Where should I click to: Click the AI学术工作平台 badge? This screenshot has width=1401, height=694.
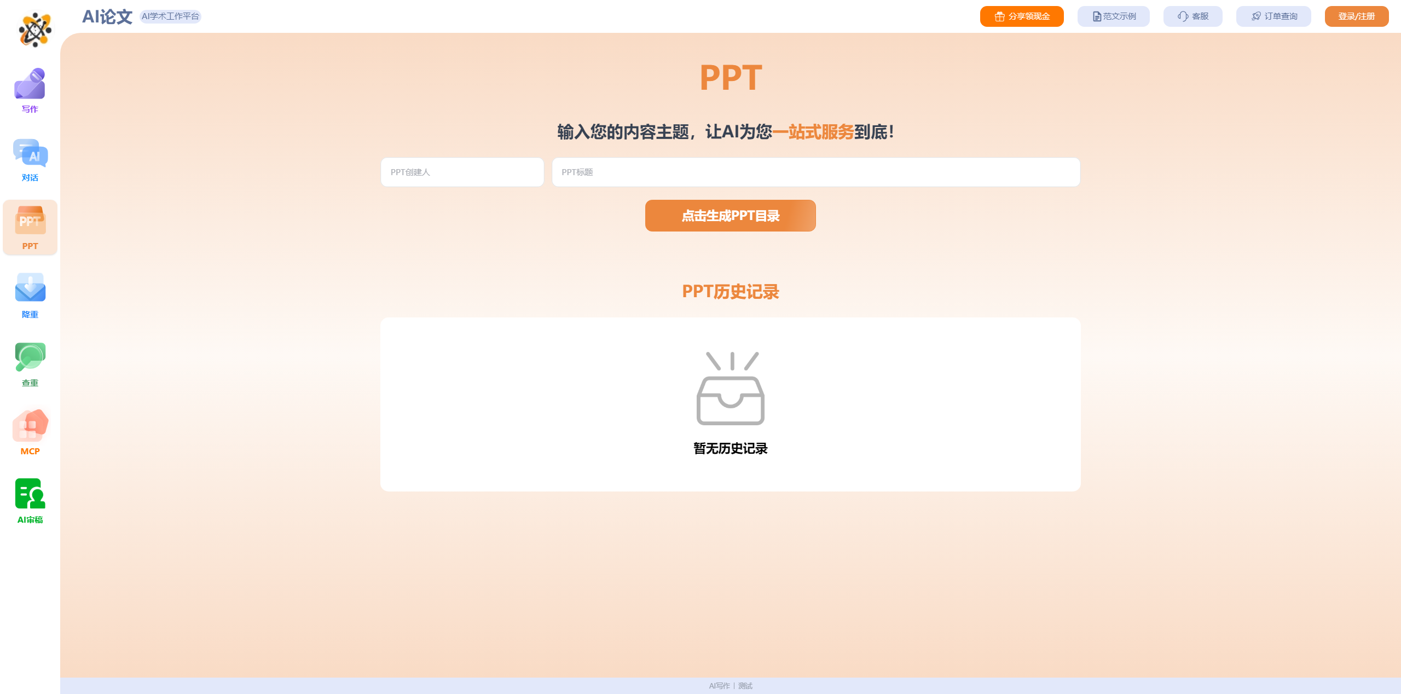(171, 16)
